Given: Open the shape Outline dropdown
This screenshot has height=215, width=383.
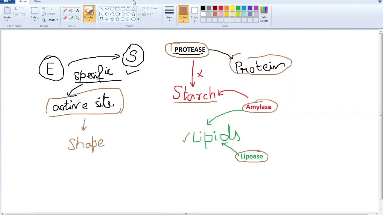Looking at the screenshot, I should click(x=151, y=8).
